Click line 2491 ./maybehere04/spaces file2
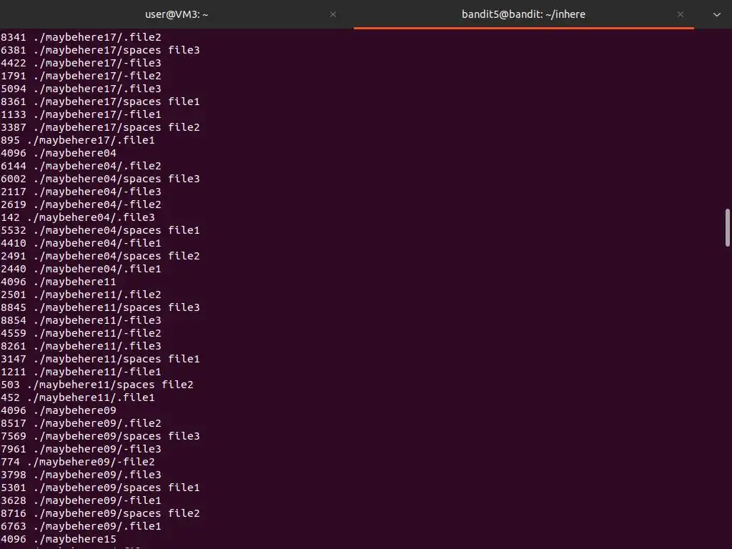The image size is (732, 549). pos(100,256)
